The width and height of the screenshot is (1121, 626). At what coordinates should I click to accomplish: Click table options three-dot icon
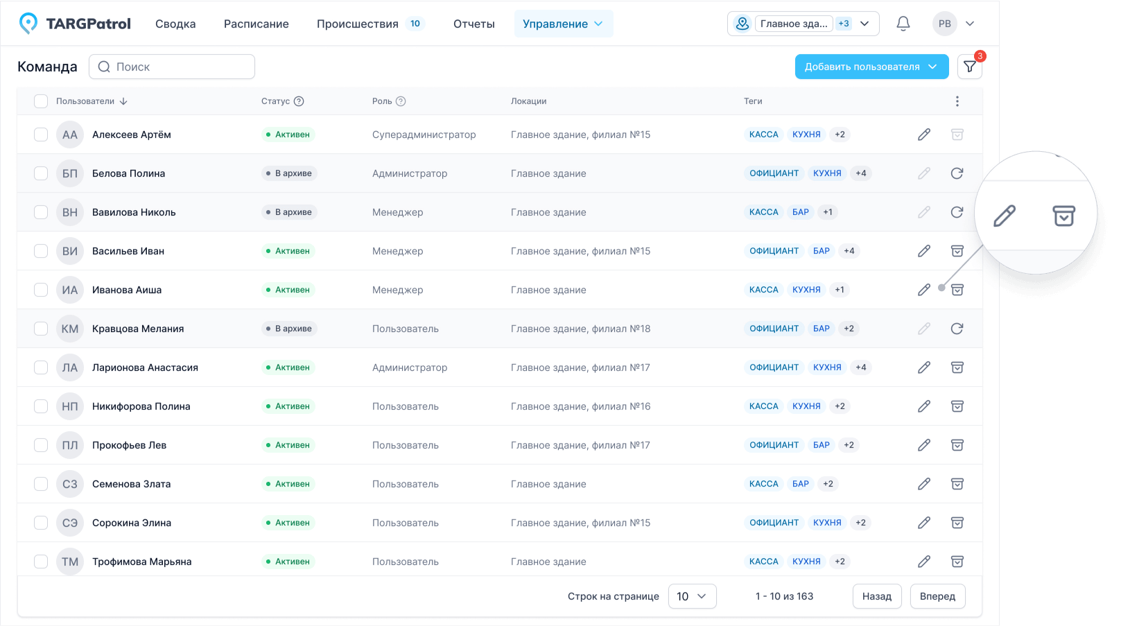pyautogui.click(x=957, y=101)
